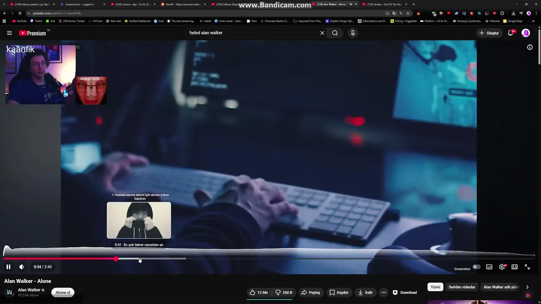The height and width of the screenshot is (304, 541).
Task: Select the Seriden videolar chip
Action: pyautogui.click(x=462, y=287)
